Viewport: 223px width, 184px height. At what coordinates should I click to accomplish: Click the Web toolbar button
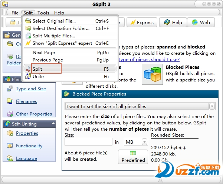pos(201,22)
